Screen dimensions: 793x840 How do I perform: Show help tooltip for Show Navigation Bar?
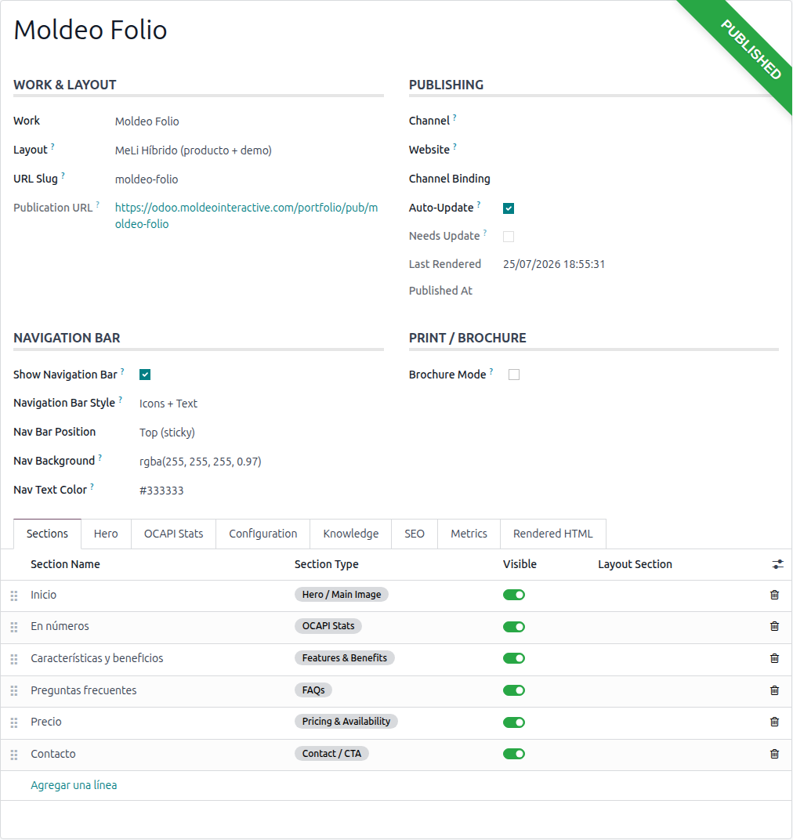point(122,371)
